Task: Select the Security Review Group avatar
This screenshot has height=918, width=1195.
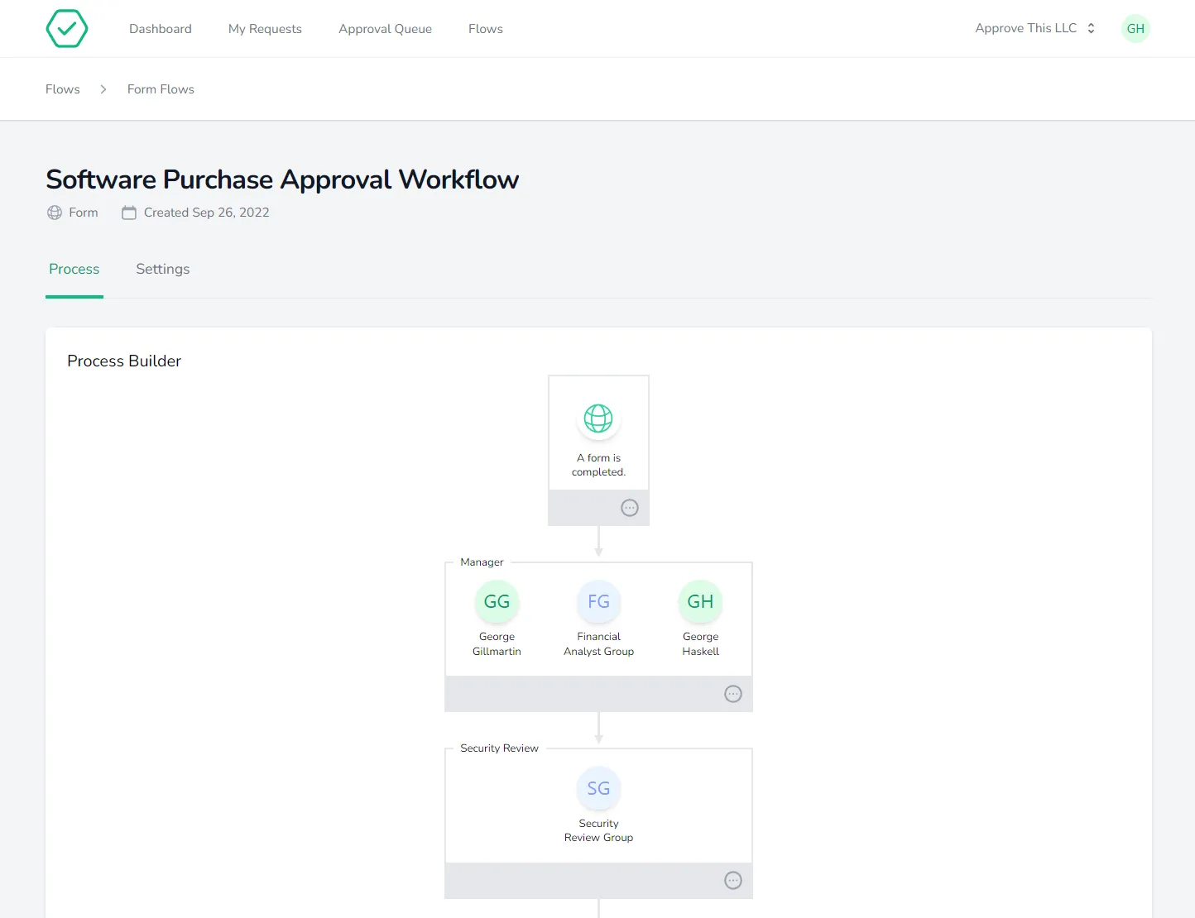Action: pos(598,789)
